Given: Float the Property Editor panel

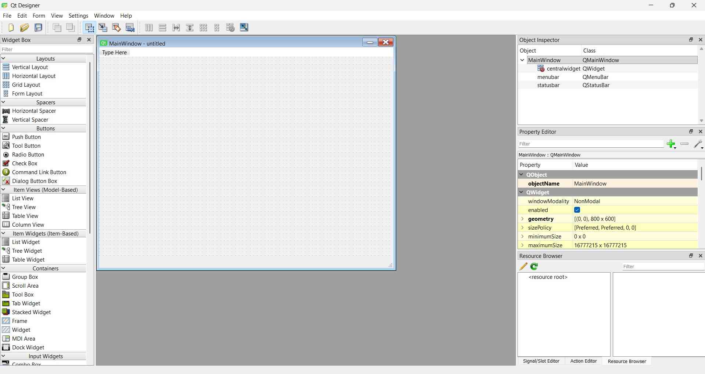Looking at the screenshot, I should [691, 132].
